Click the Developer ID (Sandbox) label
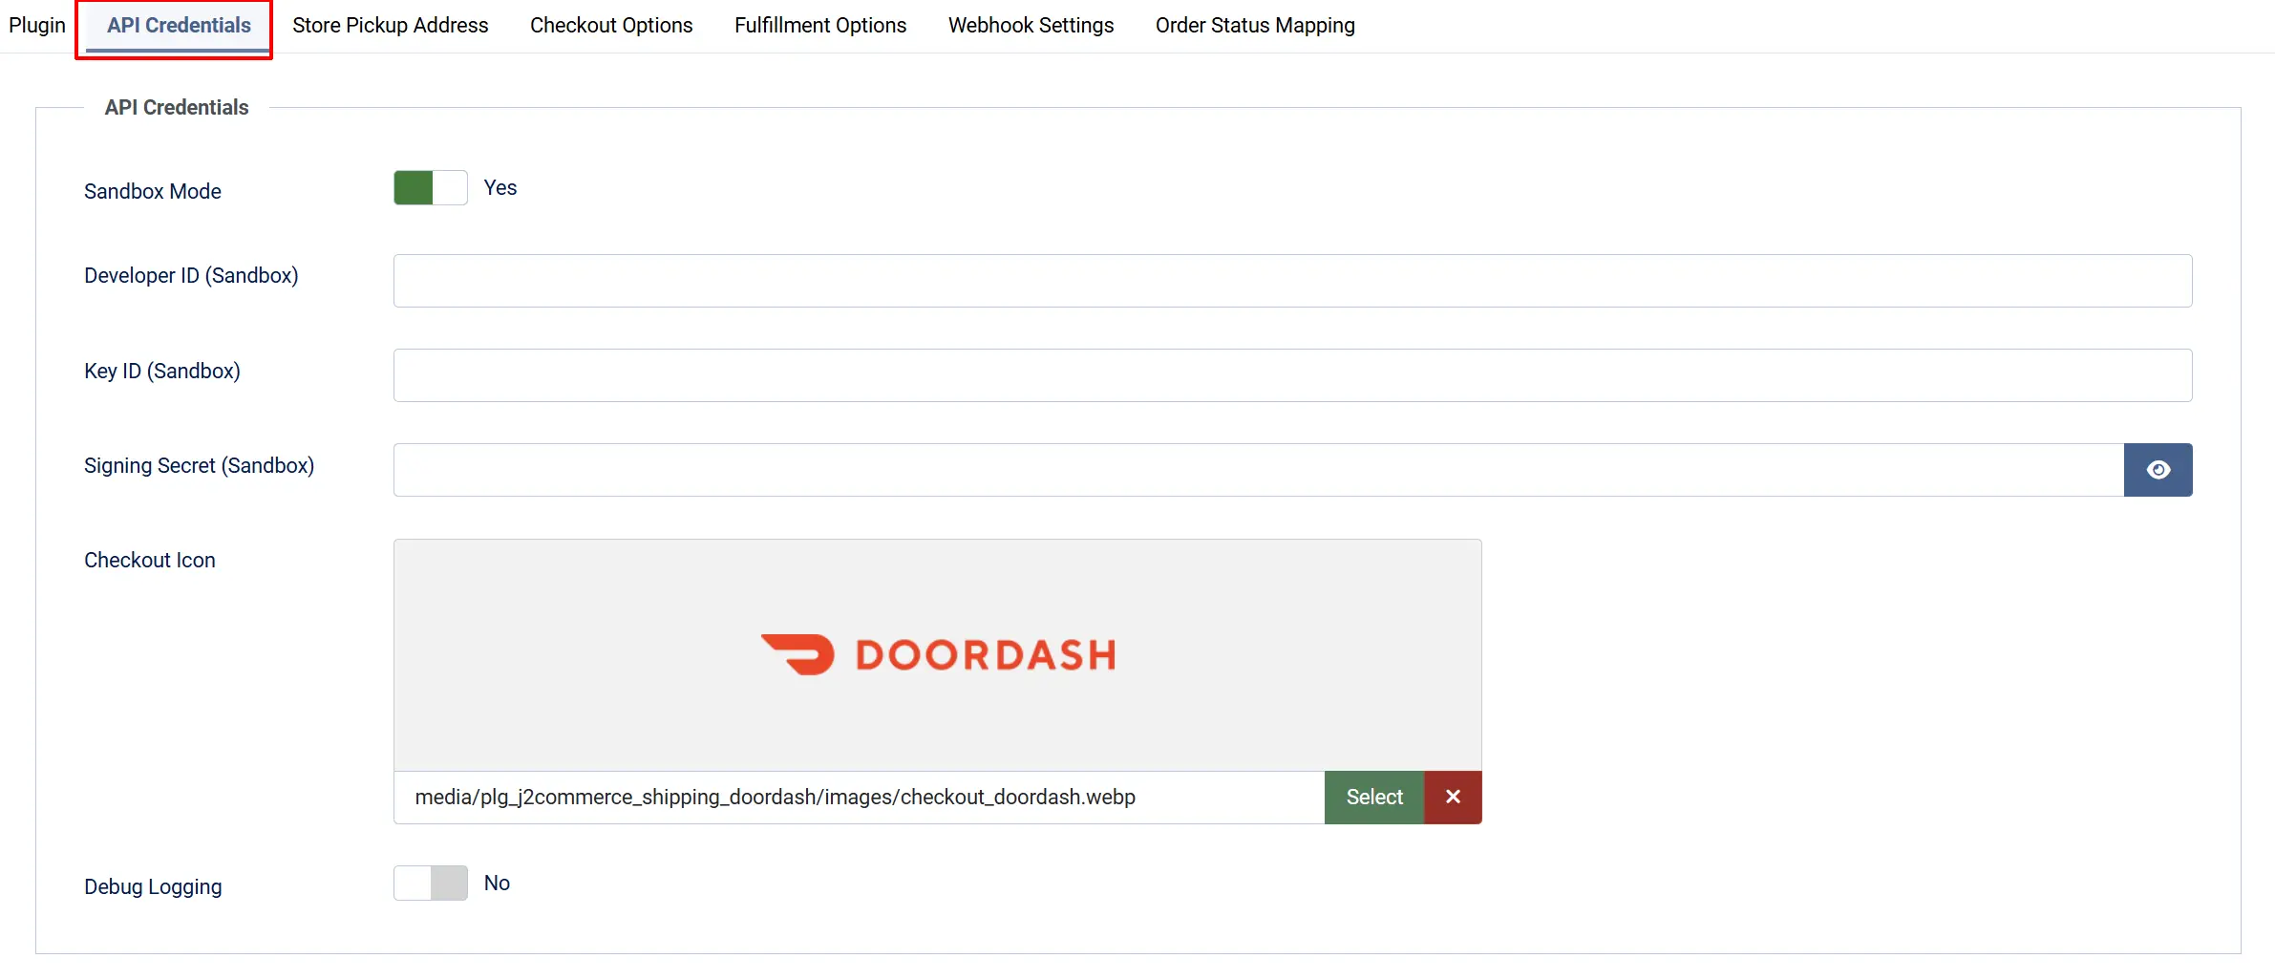Image resolution: width=2275 pixels, height=980 pixels. tap(191, 275)
